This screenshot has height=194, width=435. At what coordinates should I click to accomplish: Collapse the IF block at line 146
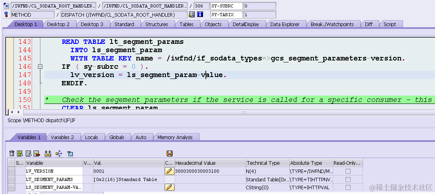[x=40, y=66]
